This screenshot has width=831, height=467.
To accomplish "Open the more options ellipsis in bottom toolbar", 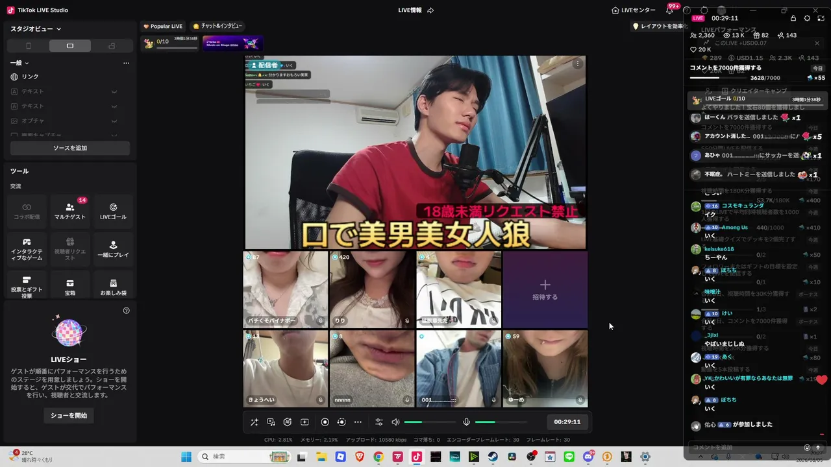I will [x=358, y=422].
